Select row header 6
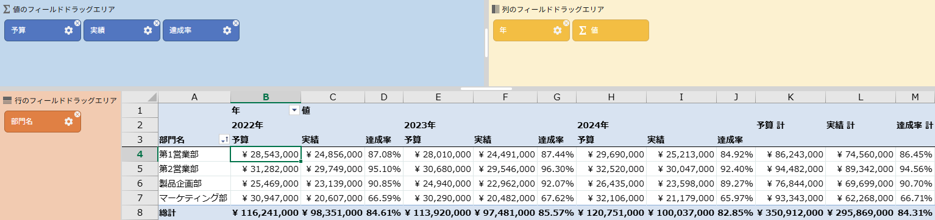The width and height of the screenshot is (935, 220). point(140,183)
